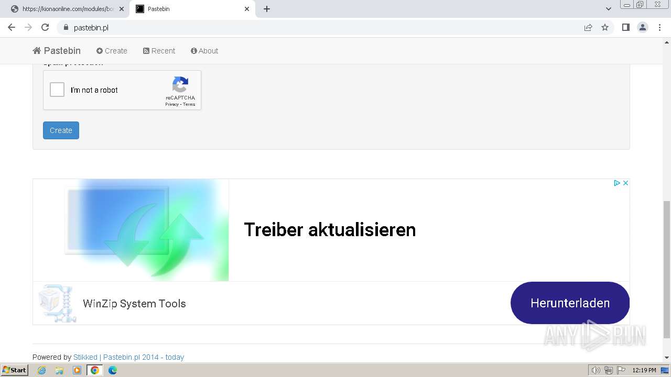
Task: Open the share page icon
Action: click(x=588, y=27)
